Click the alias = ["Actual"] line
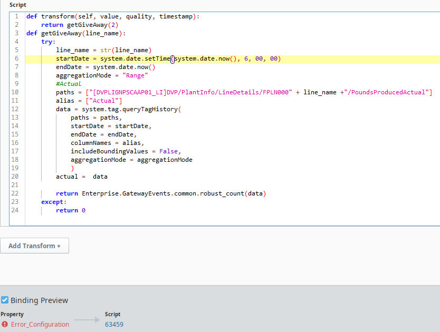The width and height of the screenshot is (440, 332). [89, 101]
